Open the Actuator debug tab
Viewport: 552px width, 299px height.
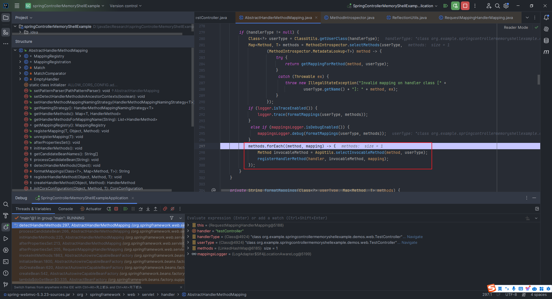pos(91,209)
